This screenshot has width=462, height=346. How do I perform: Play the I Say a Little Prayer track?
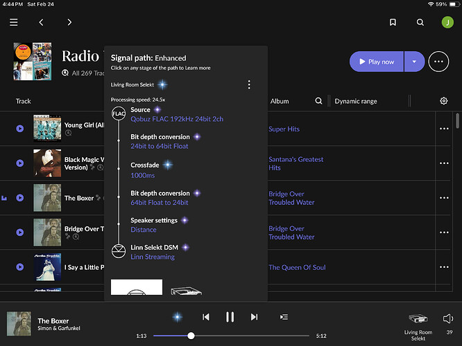[x=20, y=267]
